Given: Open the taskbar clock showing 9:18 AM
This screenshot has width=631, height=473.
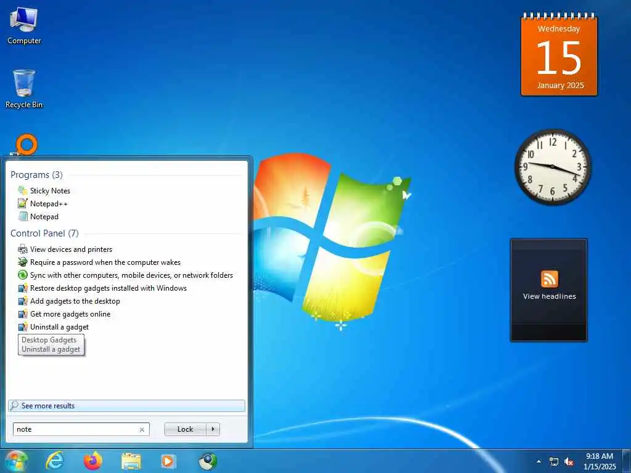Looking at the screenshot, I should (x=600, y=461).
